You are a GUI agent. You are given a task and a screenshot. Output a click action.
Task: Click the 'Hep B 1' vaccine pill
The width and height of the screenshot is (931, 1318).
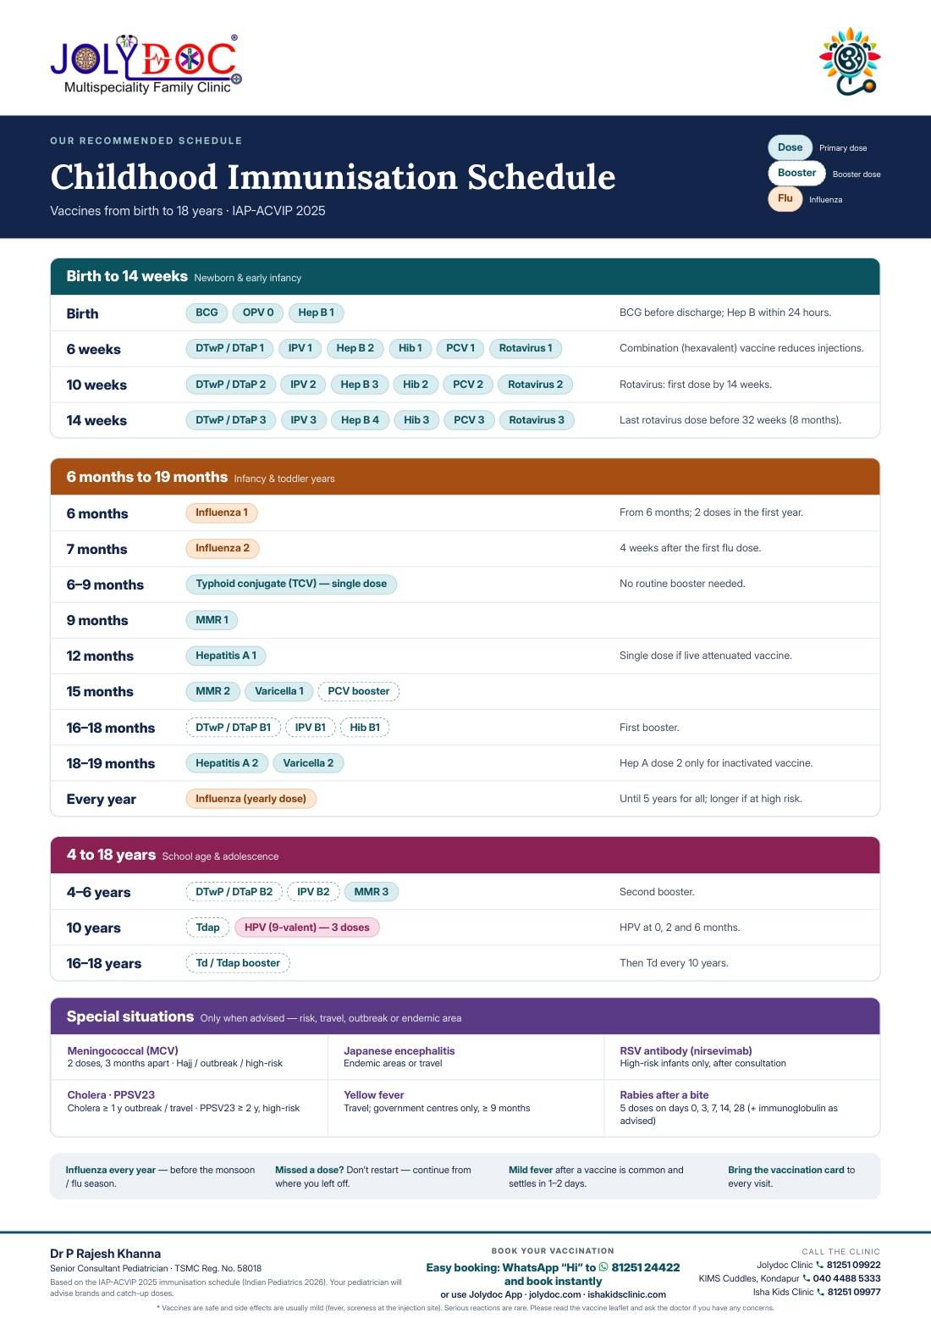click(317, 313)
